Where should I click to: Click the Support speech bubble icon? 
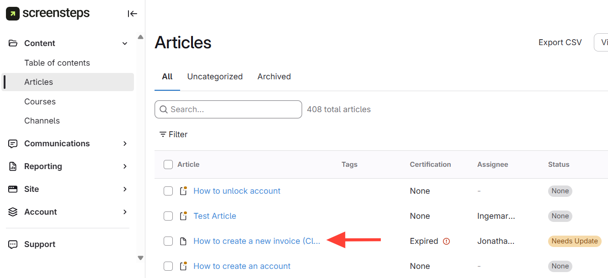pyautogui.click(x=13, y=244)
